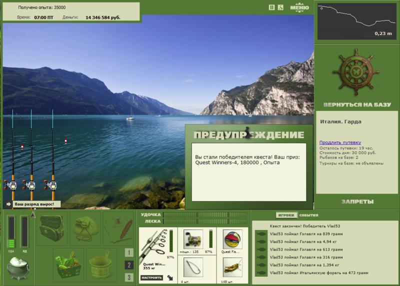Select the reel with power 135
This screenshot has width=400, height=286.
tap(193, 239)
